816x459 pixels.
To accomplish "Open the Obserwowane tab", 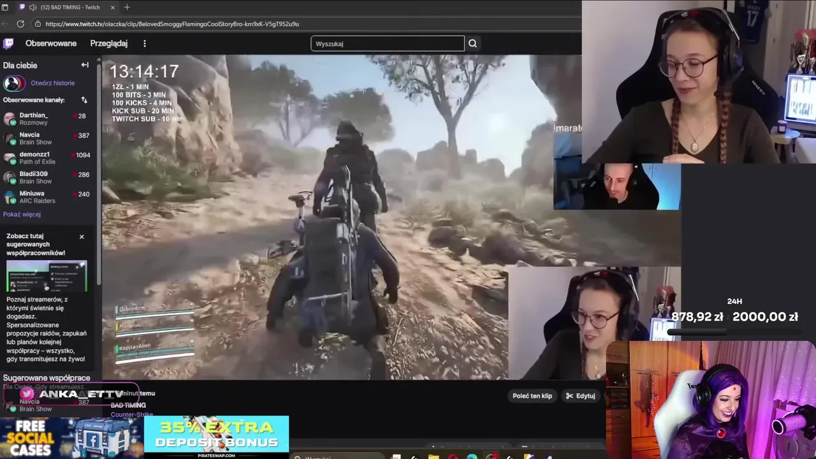I will coord(51,43).
